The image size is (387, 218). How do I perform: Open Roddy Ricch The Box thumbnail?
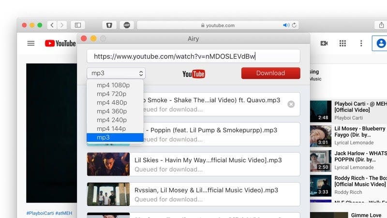click(x=321, y=186)
